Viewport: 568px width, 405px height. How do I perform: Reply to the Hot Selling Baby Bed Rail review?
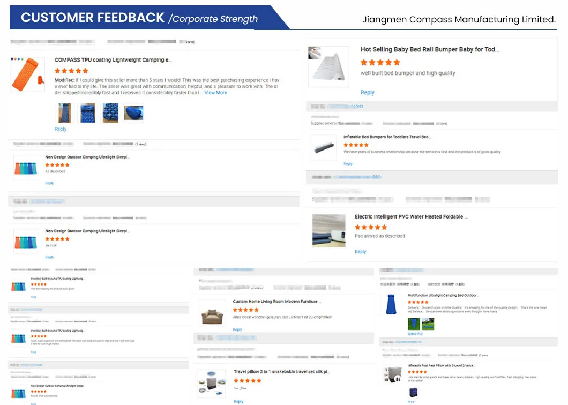(367, 93)
